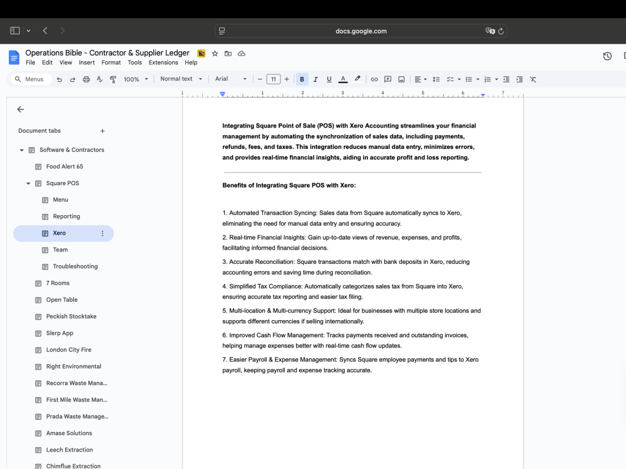This screenshot has width=626, height=469.
Task: Insert a bulleted list
Action: coord(469,79)
